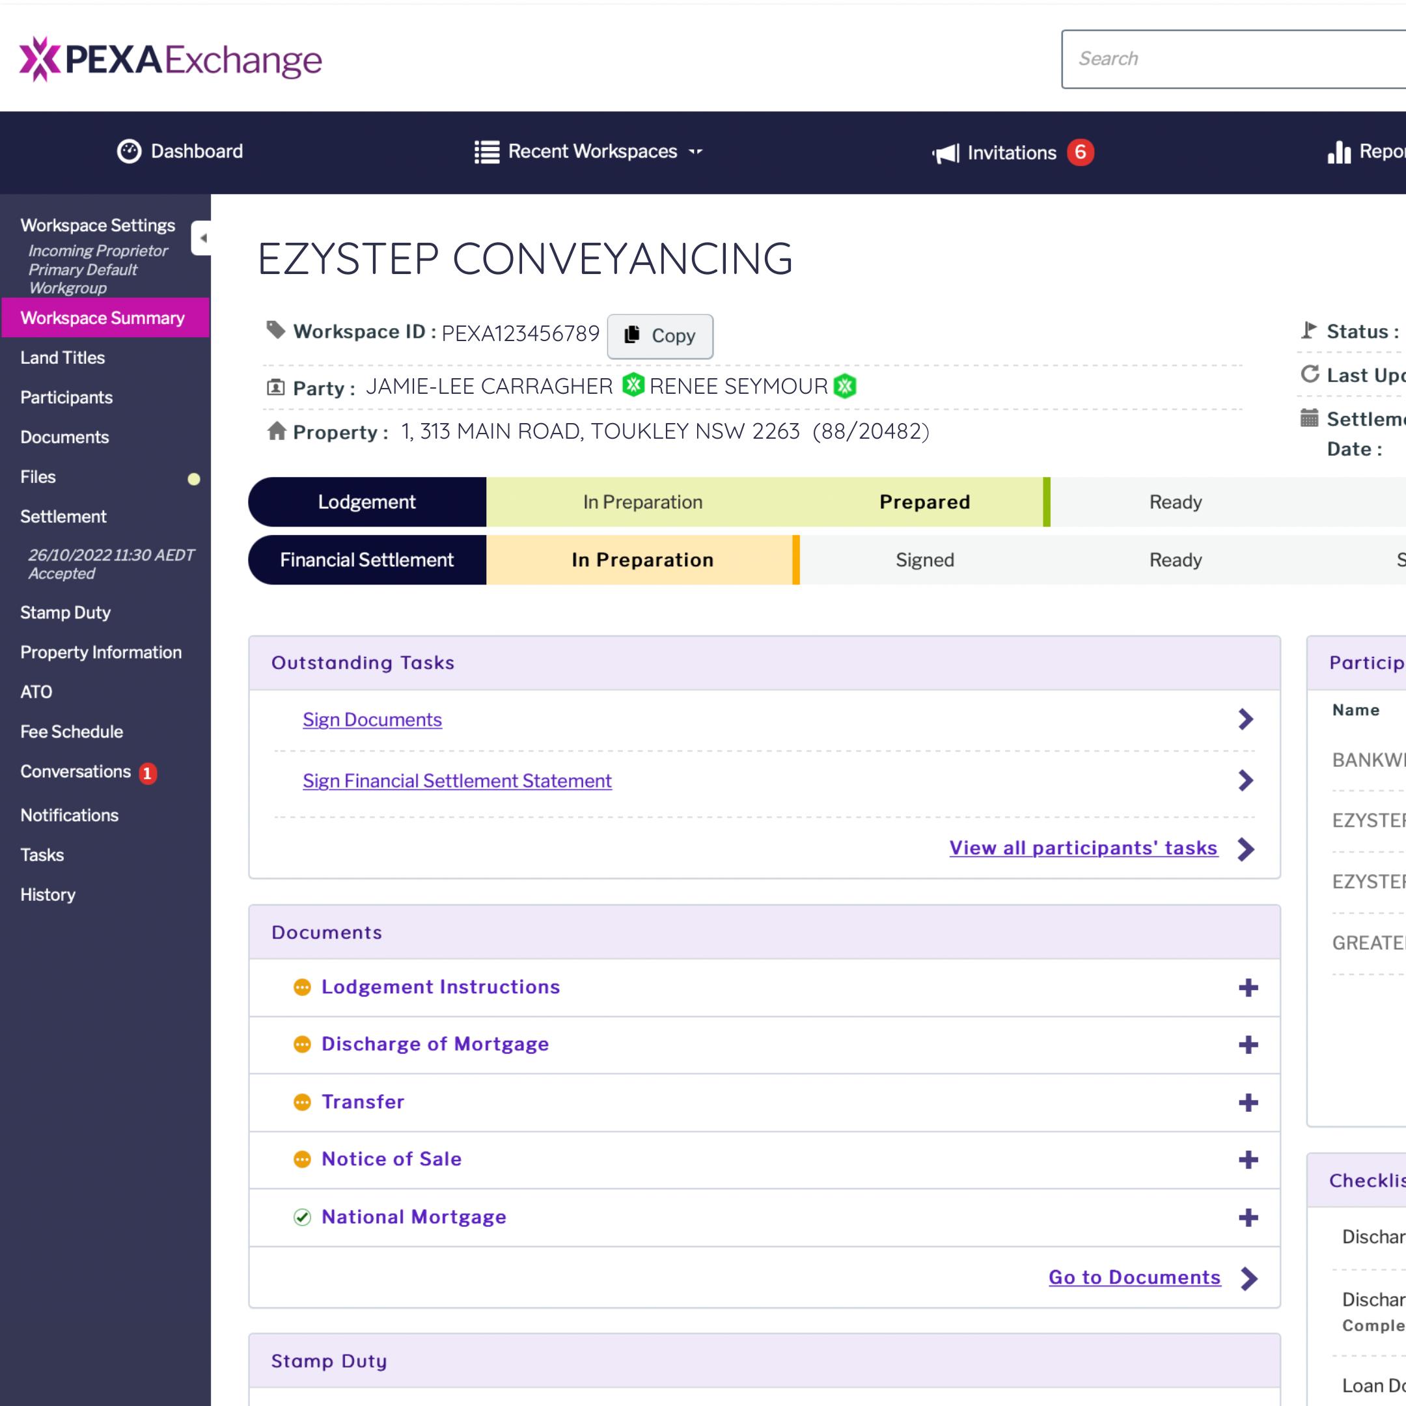
Task: Open Tasks in the sidebar
Action: click(42, 855)
